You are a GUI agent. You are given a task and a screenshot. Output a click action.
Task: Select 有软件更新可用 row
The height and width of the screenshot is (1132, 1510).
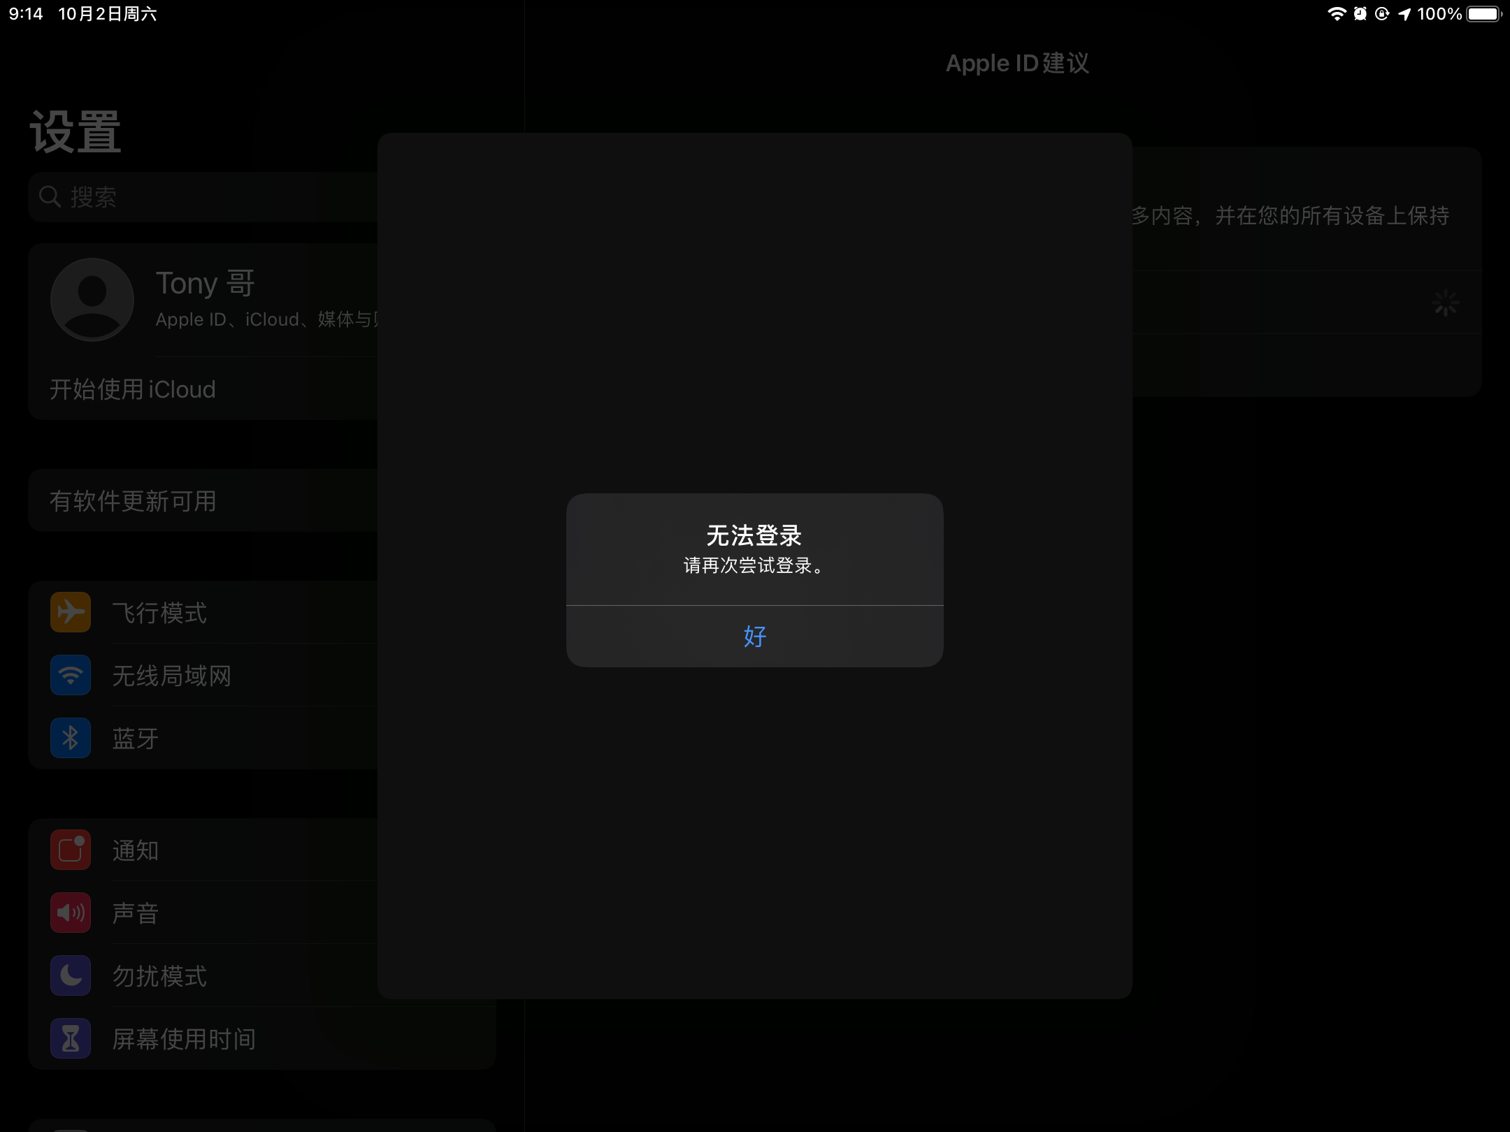(133, 501)
